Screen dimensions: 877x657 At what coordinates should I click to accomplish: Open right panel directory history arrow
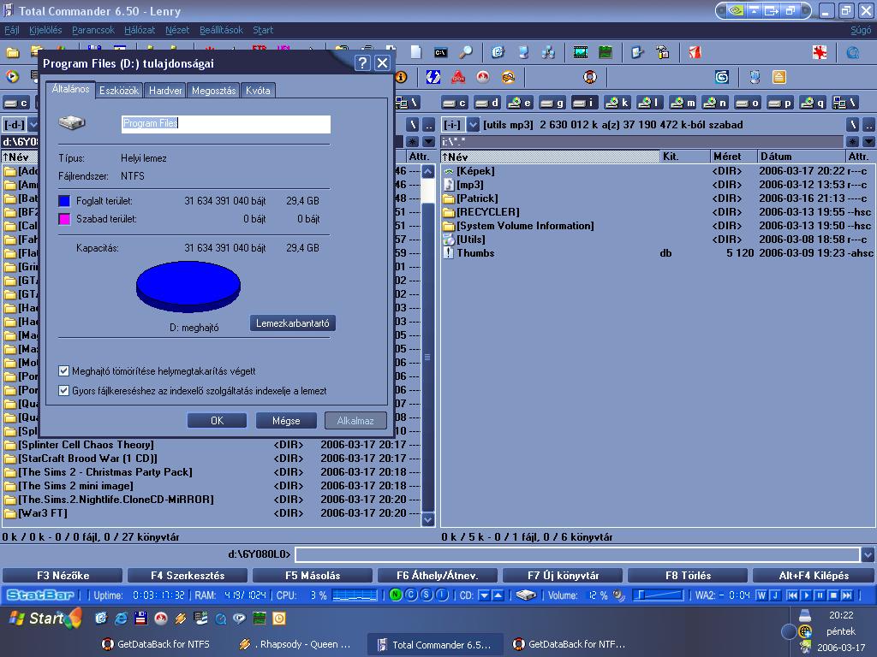coord(868,142)
